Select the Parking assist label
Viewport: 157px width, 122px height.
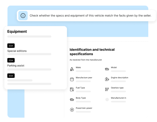pos(16,66)
